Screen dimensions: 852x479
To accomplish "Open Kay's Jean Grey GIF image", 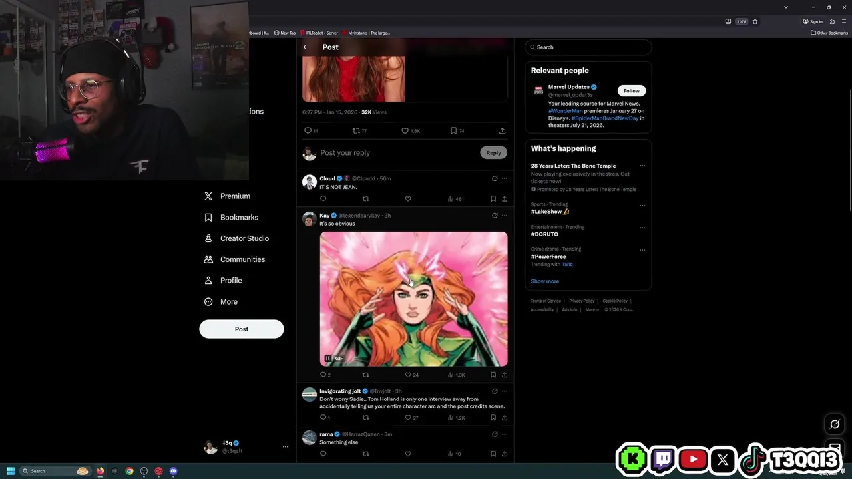I will pos(413,299).
